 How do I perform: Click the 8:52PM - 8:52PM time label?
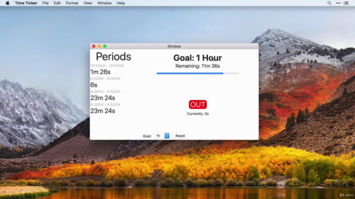pyautogui.click(x=105, y=78)
